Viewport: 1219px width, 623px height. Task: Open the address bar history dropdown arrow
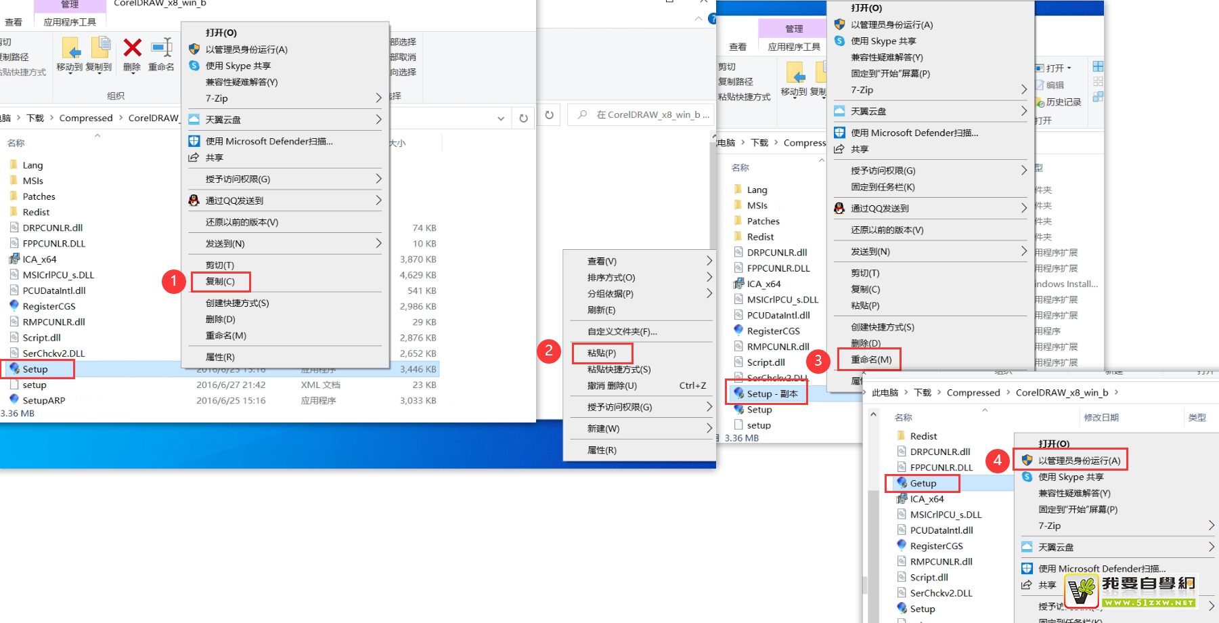(500, 118)
